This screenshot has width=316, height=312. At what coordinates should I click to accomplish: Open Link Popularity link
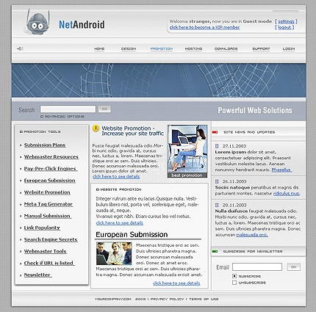click(x=42, y=228)
